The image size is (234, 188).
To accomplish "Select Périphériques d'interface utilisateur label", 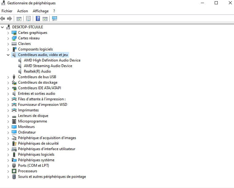I will click(47, 149).
